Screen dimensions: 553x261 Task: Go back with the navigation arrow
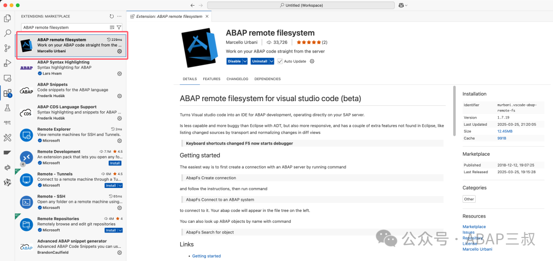193,5
